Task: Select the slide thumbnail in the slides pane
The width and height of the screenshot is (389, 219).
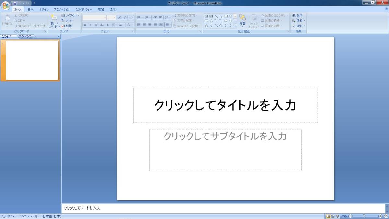Action: coord(30,60)
